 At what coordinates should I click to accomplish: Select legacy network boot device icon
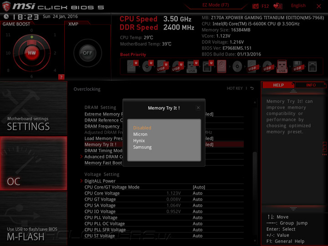pyautogui.click(x=313, y=67)
